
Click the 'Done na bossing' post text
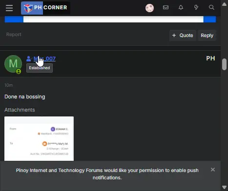25,97
